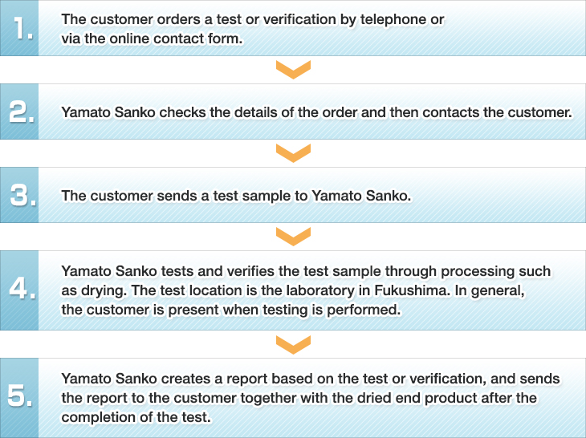The image size is (586, 438).
Task: Click the orange chevron above step 5
Action: [x=292, y=343]
